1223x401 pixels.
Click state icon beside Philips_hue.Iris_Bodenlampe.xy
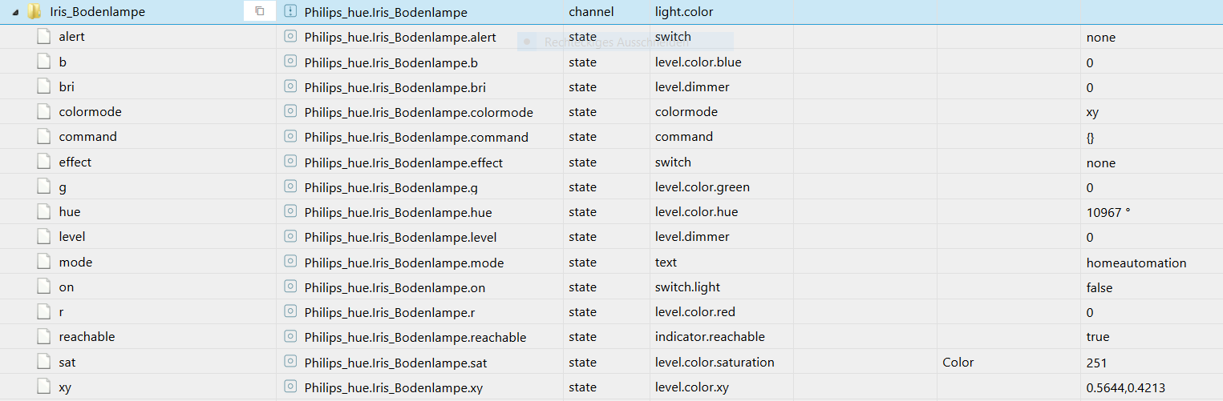click(x=290, y=387)
